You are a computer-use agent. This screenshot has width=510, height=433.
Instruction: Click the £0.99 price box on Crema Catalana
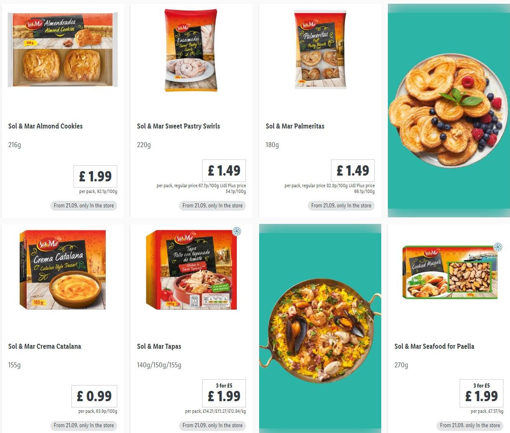coord(94,396)
